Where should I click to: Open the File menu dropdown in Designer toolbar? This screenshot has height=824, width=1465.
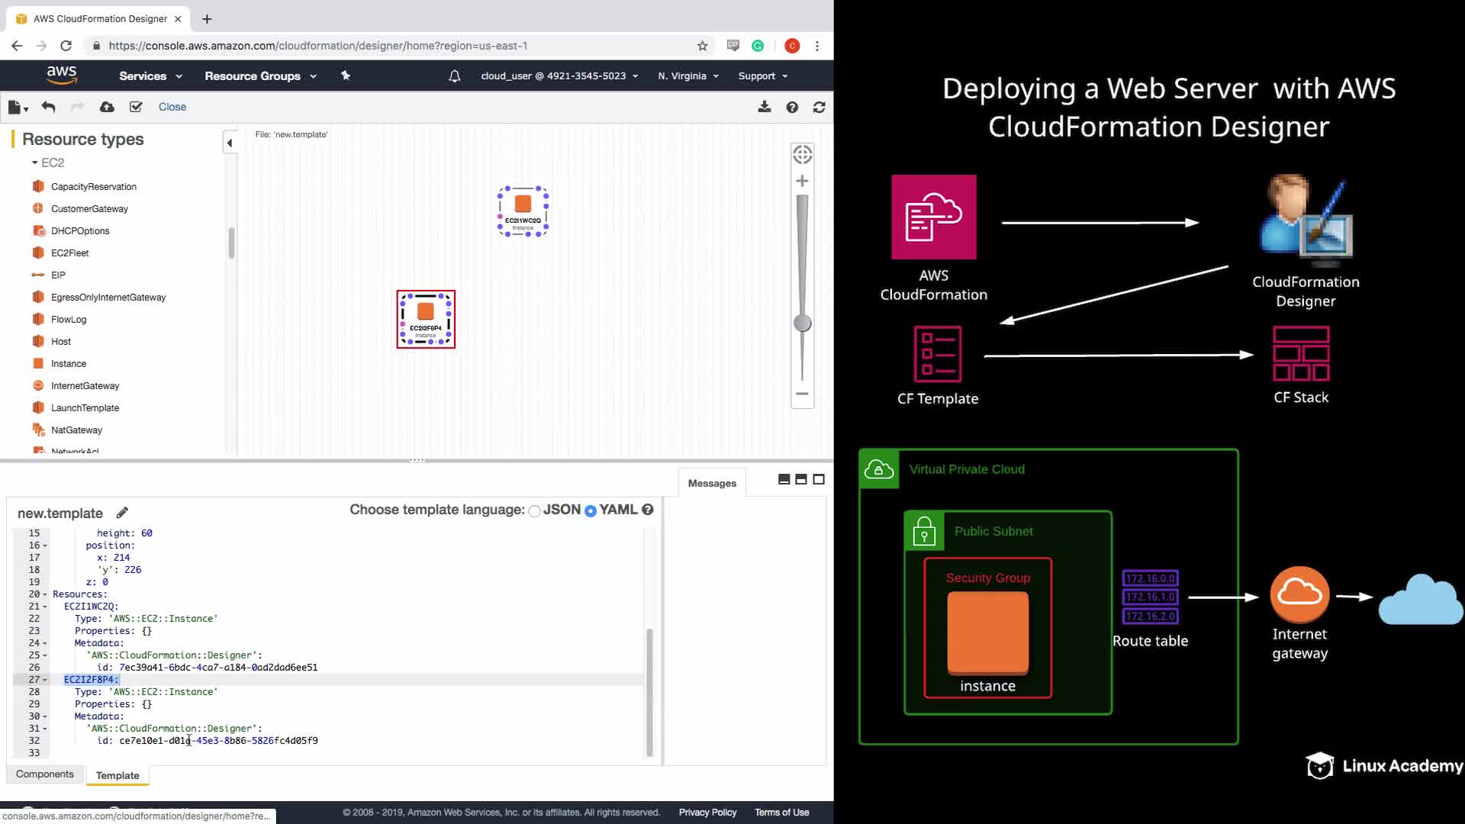coord(18,108)
